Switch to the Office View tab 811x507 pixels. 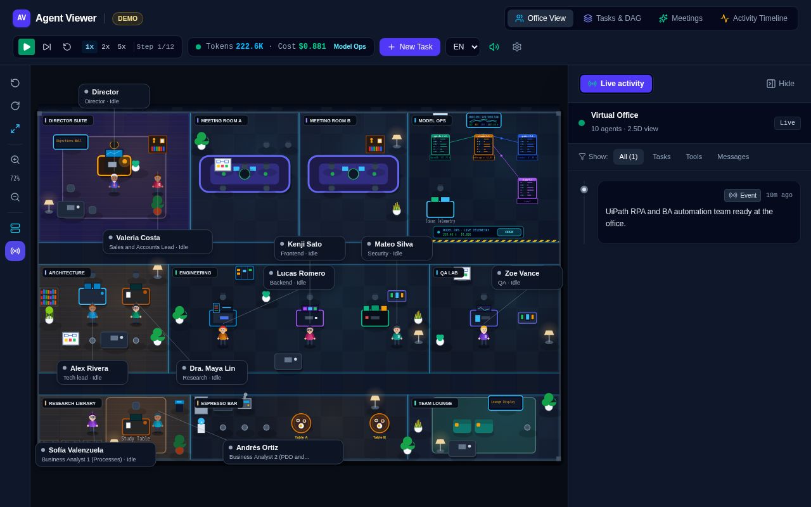coord(540,18)
